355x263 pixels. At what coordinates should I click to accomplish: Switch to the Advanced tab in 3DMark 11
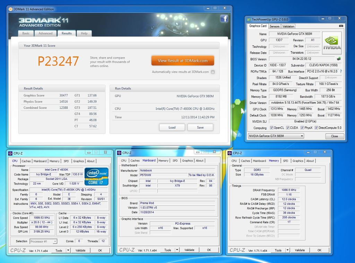point(45,33)
